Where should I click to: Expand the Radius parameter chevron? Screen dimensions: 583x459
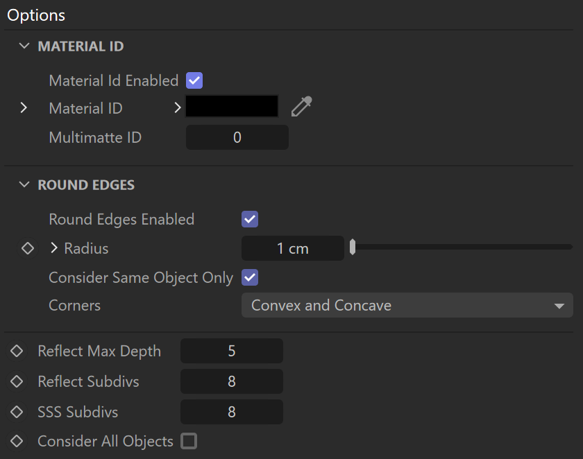click(54, 248)
